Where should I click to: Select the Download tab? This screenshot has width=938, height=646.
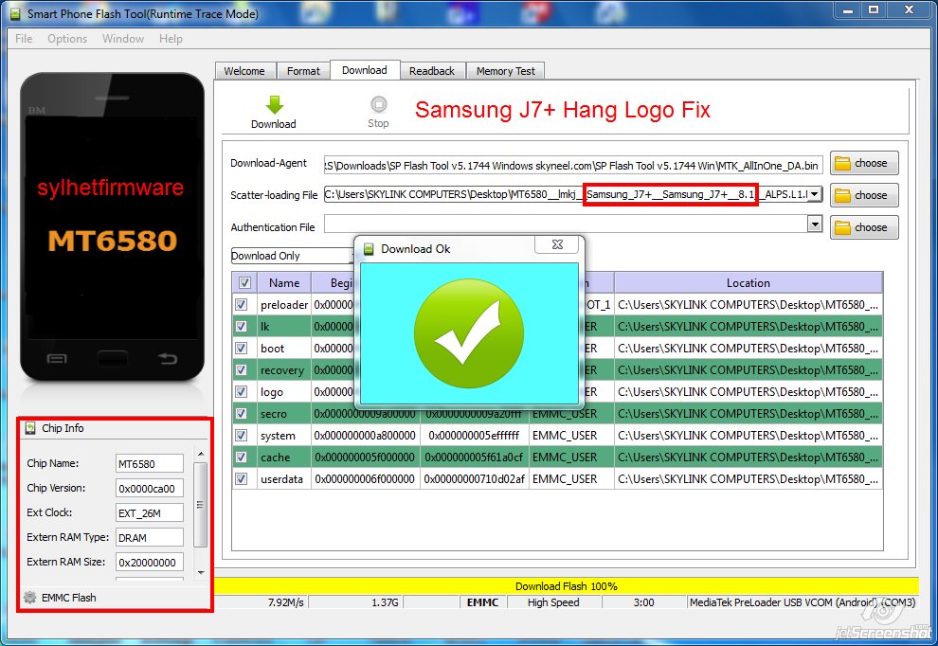coord(365,70)
